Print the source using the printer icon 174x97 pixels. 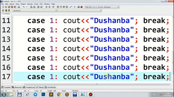pyautogui.click(x=19, y=7)
